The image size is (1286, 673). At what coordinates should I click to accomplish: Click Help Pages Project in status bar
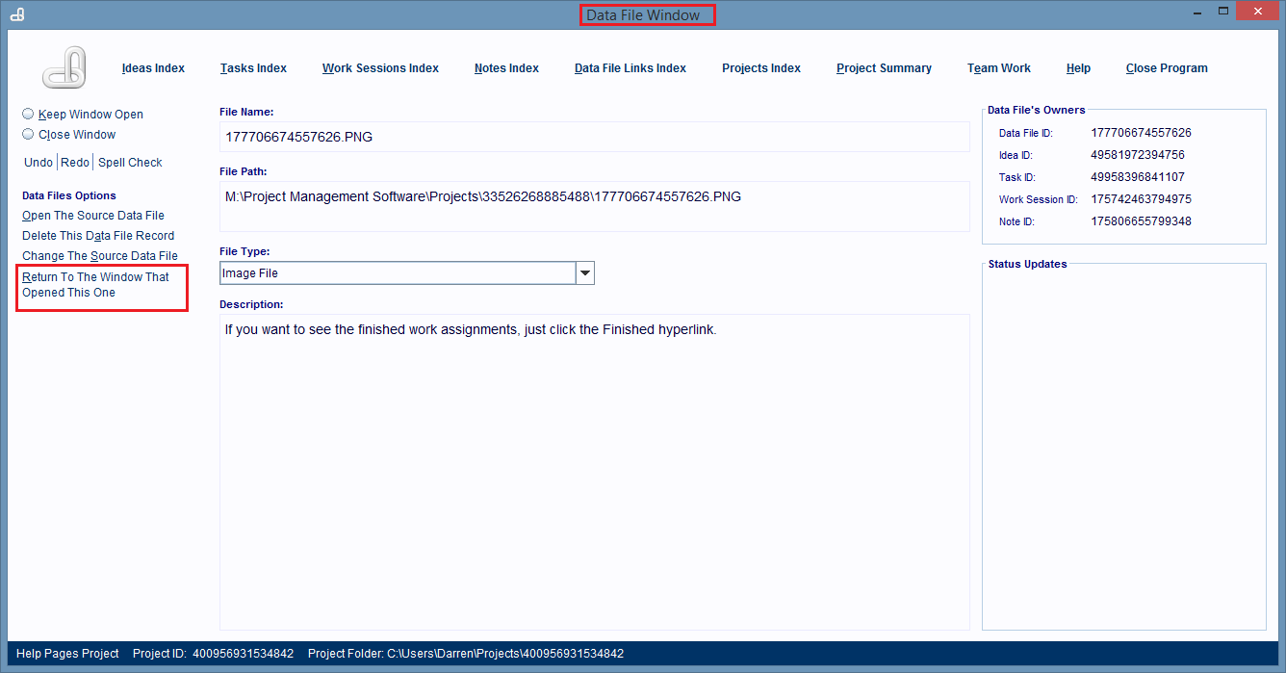point(67,654)
